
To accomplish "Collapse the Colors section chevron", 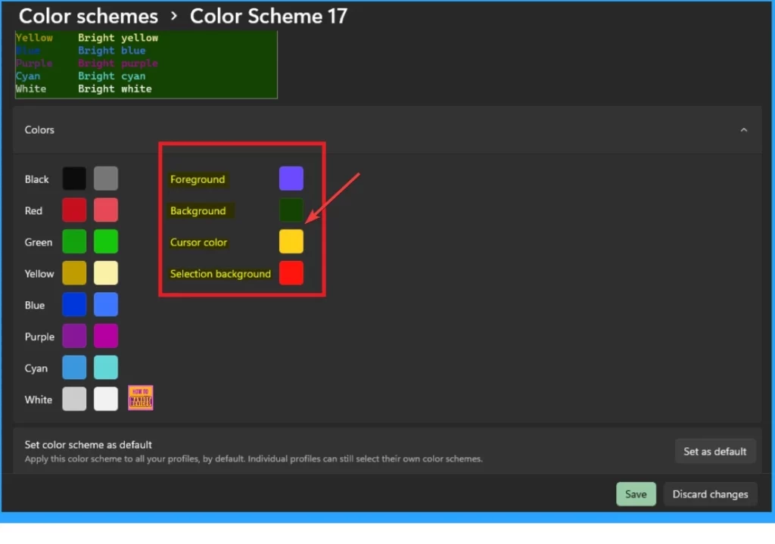I will pyautogui.click(x=744, y=130).
